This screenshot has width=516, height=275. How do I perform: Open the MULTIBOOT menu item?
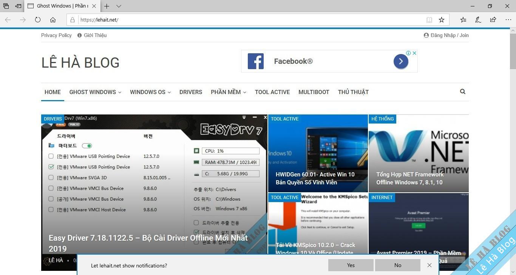pos(314,92)
